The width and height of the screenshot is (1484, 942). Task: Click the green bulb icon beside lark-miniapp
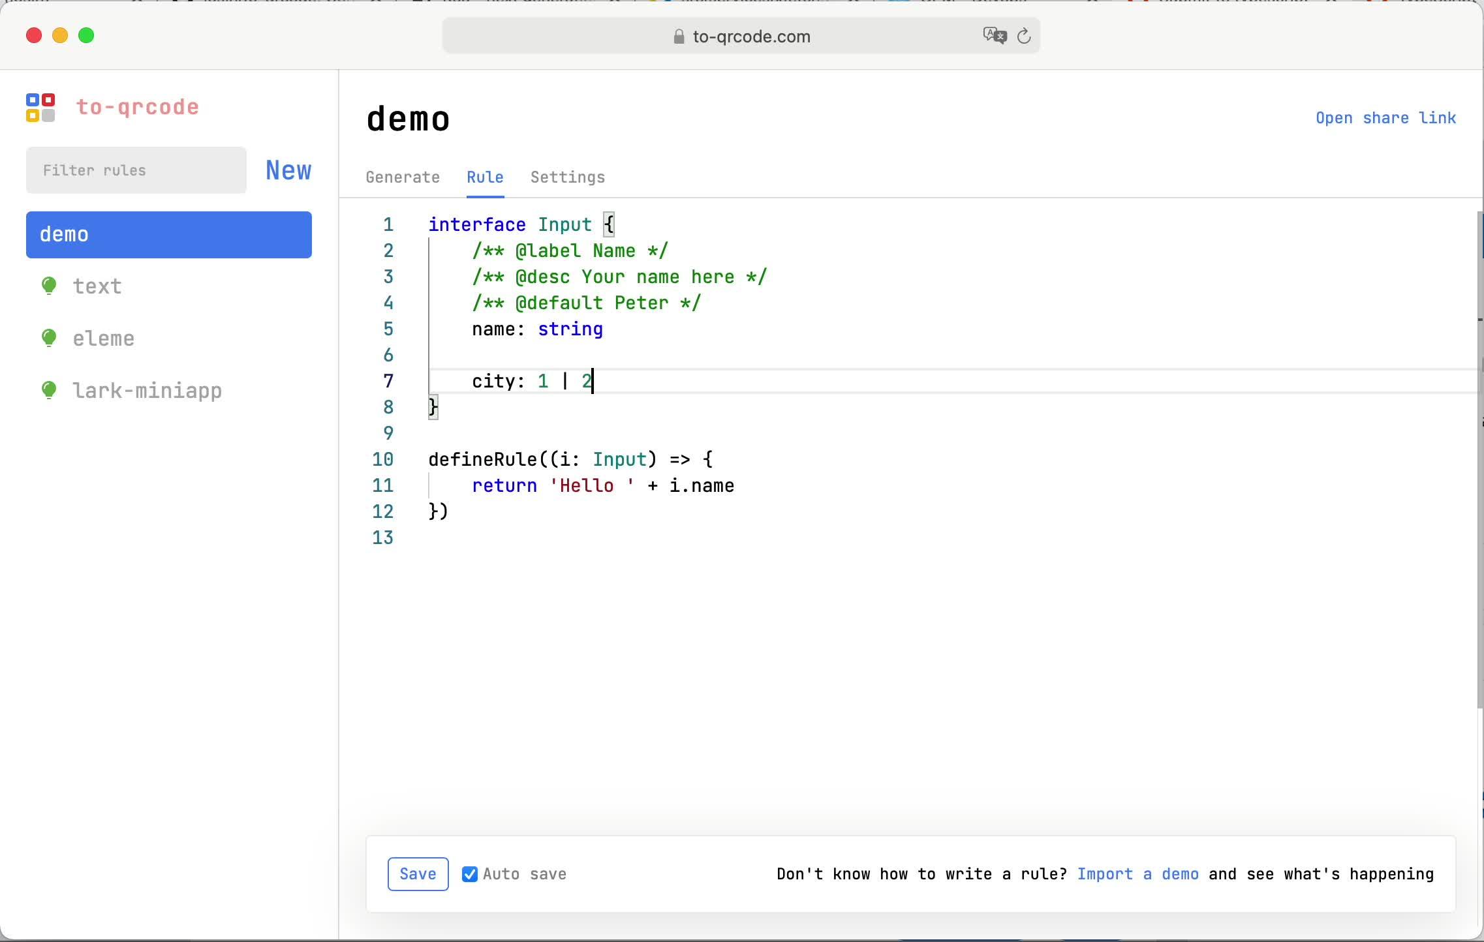pyautogui.click(x=49, y=390)
